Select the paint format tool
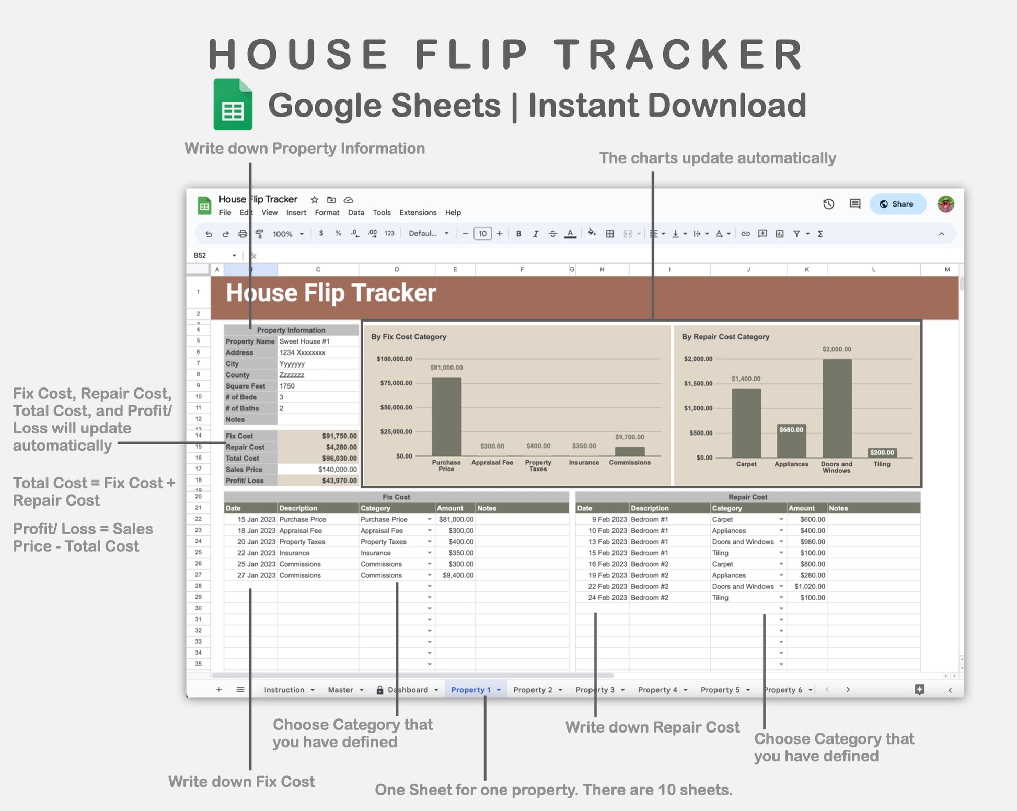This screenshot has width=1017, height=811. coord(259,234)
